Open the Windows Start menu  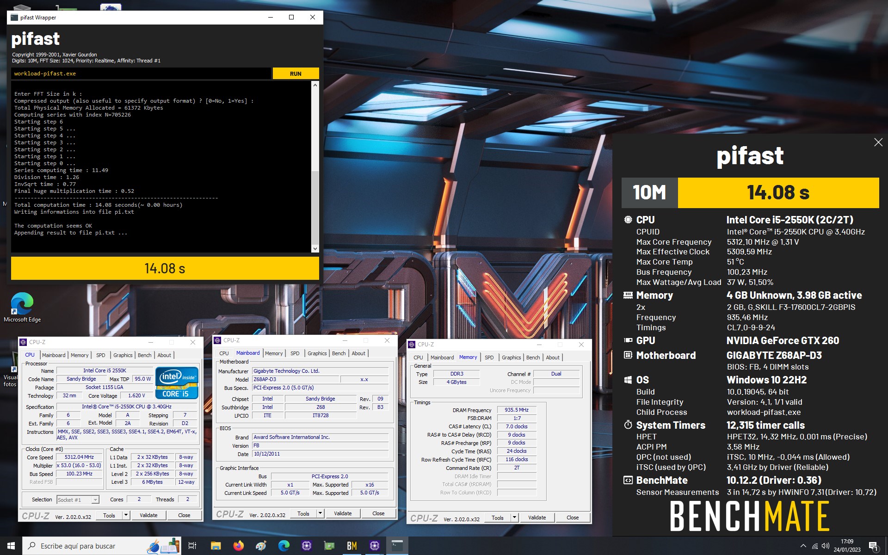[11, 546]
